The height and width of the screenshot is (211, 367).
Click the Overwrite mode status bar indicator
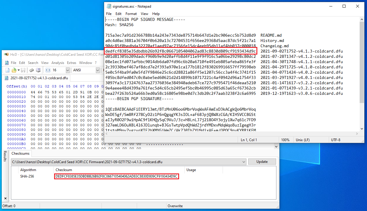[x=175, y=206]
